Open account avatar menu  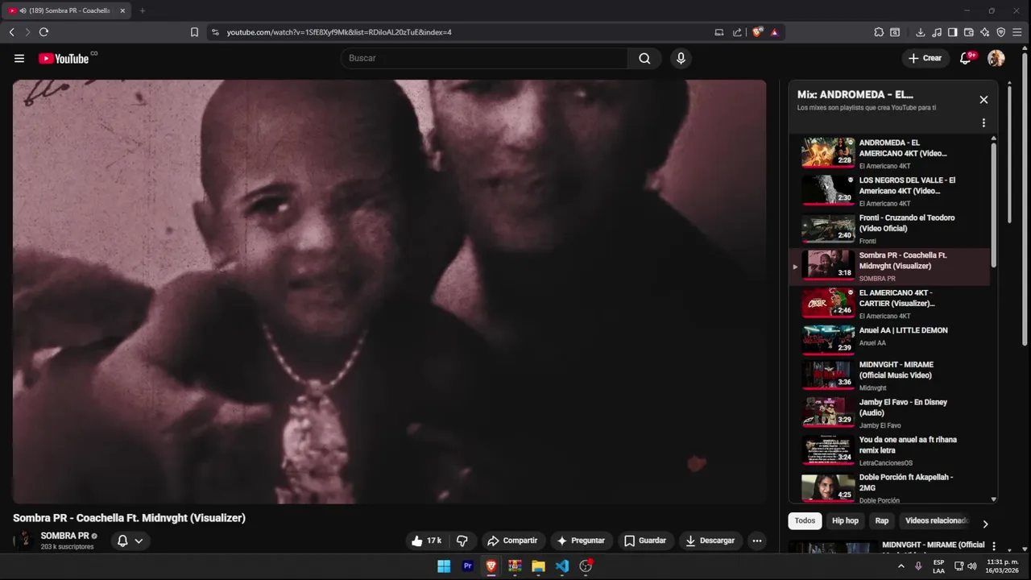(x=996, y=58)
